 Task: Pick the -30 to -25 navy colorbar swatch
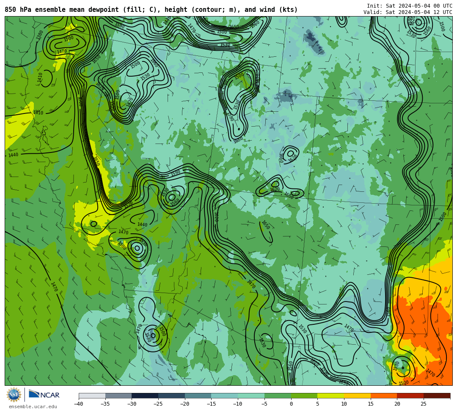145,395
